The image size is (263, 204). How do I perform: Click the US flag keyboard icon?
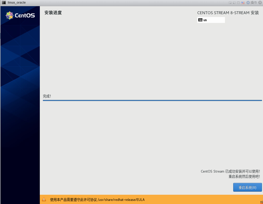(243, 3)
